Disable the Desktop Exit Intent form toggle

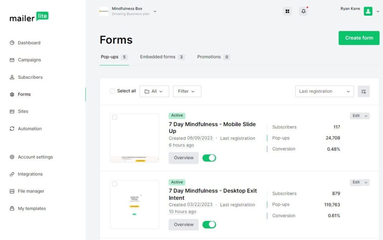pyautogui.click(x=209, y=224)
